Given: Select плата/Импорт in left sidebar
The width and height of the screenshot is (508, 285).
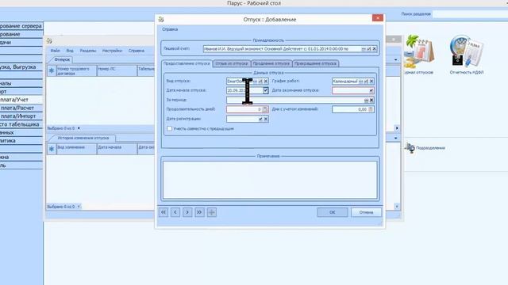Looking at the screenshot, I should [x=21, y=116].
